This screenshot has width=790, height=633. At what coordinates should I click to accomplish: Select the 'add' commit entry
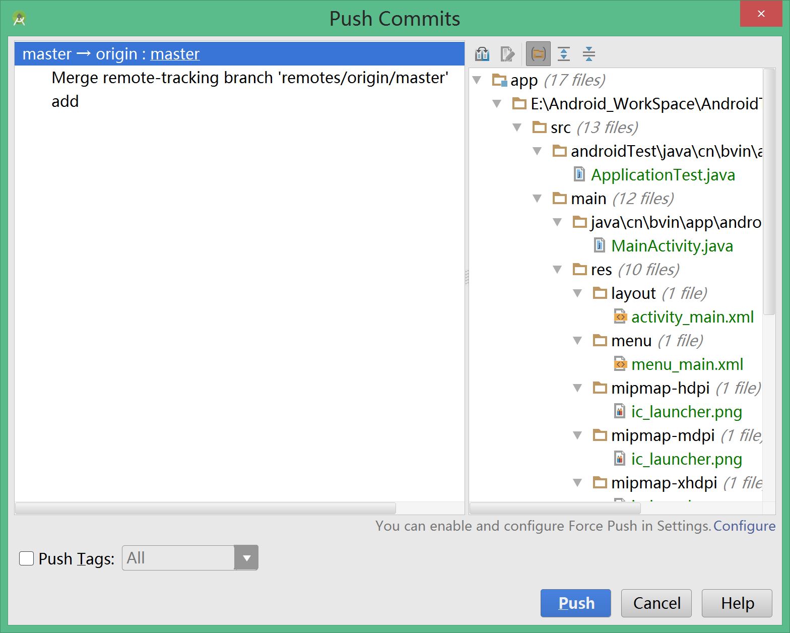point(65,101)
